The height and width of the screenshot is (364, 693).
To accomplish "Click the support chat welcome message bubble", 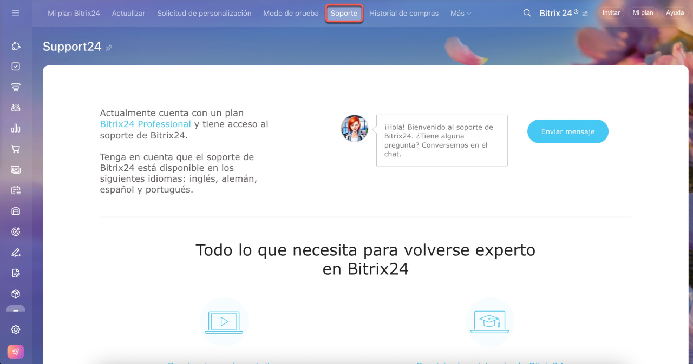I will tap(442, 140).
